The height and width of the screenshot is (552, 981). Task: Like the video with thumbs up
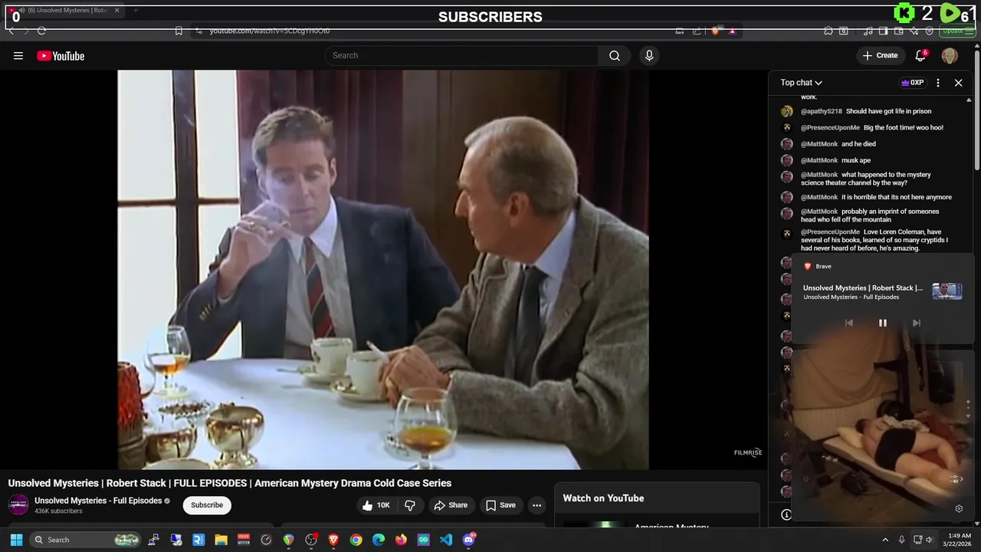(x=376, y=505)
